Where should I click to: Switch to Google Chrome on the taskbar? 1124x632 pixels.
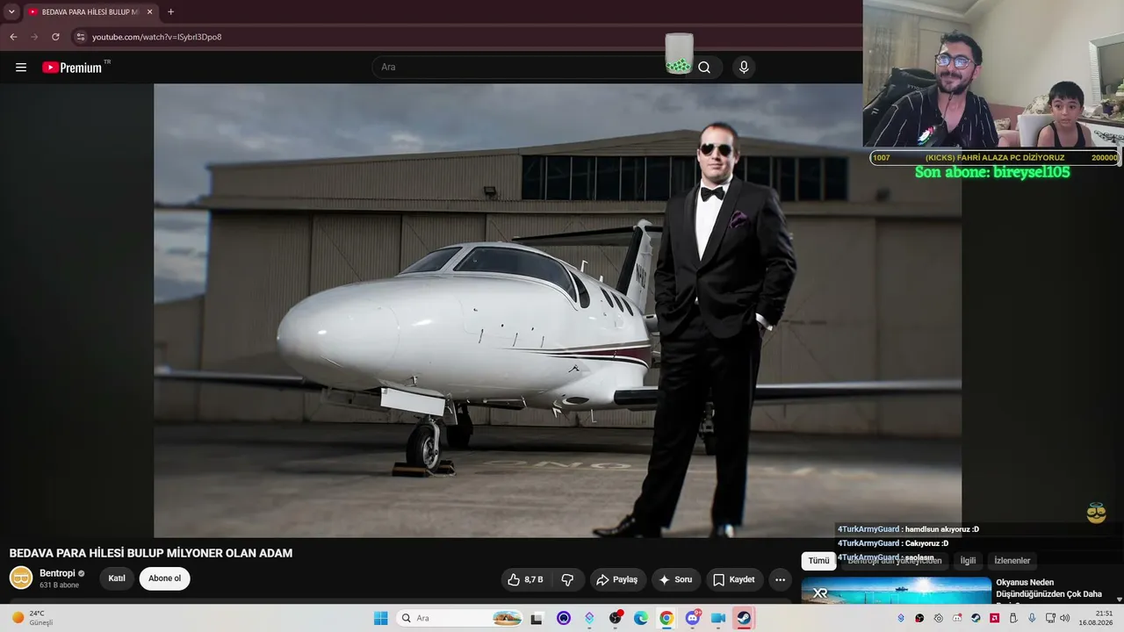[x=666, y=618]
